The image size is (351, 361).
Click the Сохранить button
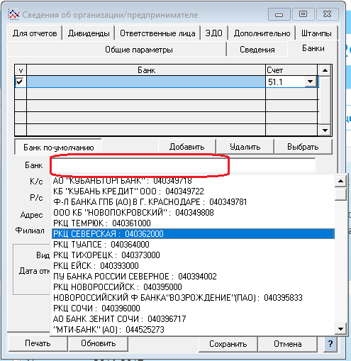[228, 344]
